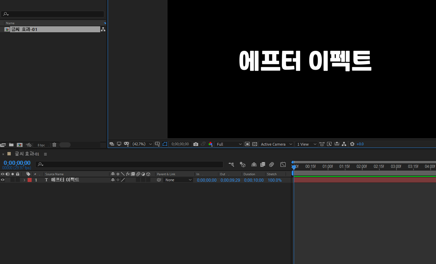Open the Graph Editor
The image size is (436, 264).
click(283, 164)
